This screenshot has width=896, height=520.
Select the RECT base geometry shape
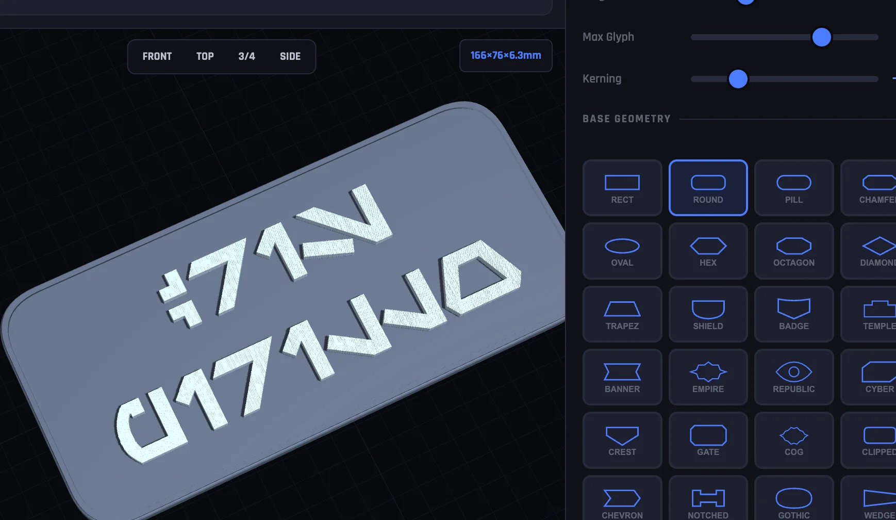click(x=622, y=187)
